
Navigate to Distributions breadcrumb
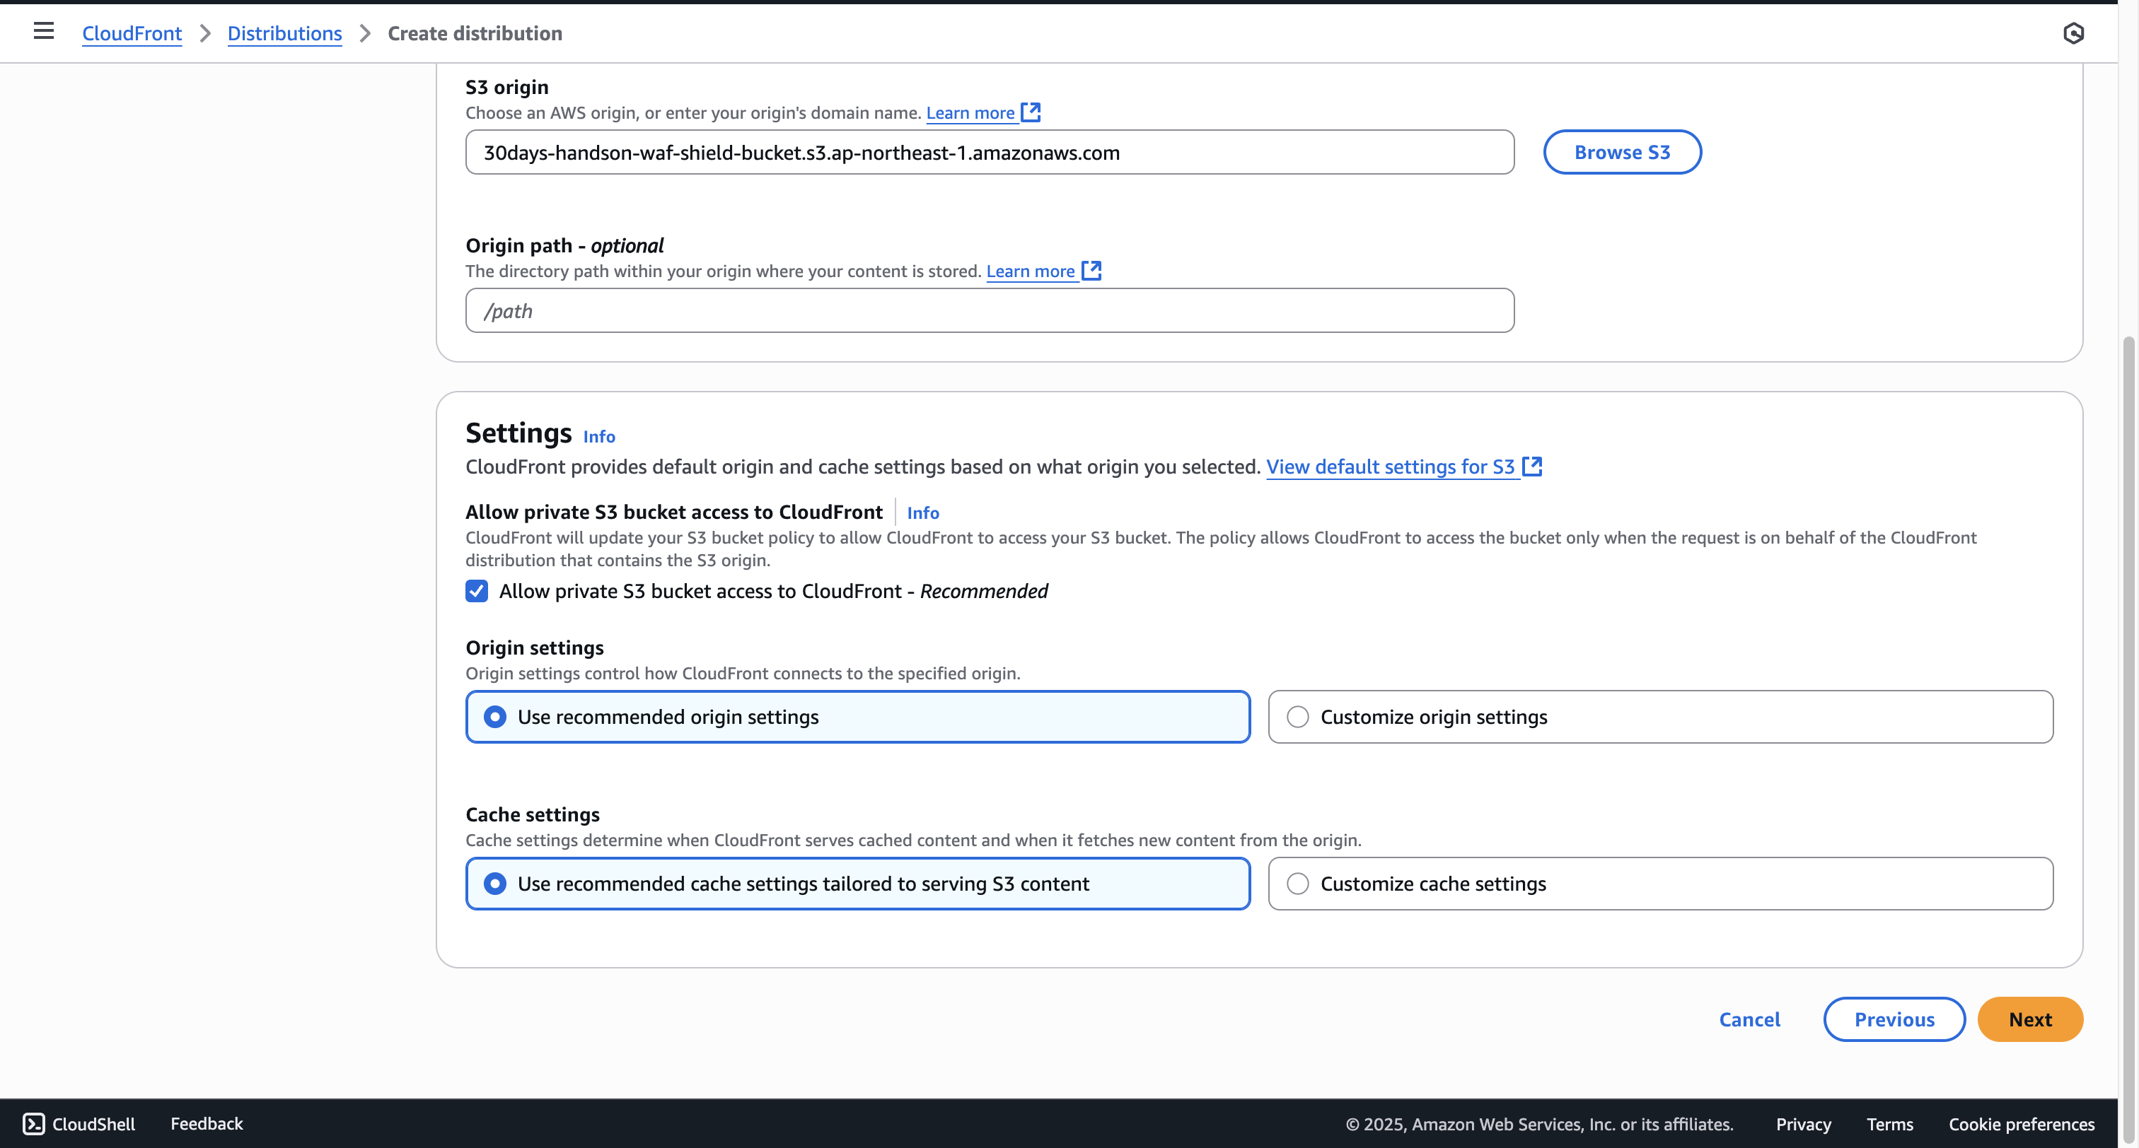(284, 33)
